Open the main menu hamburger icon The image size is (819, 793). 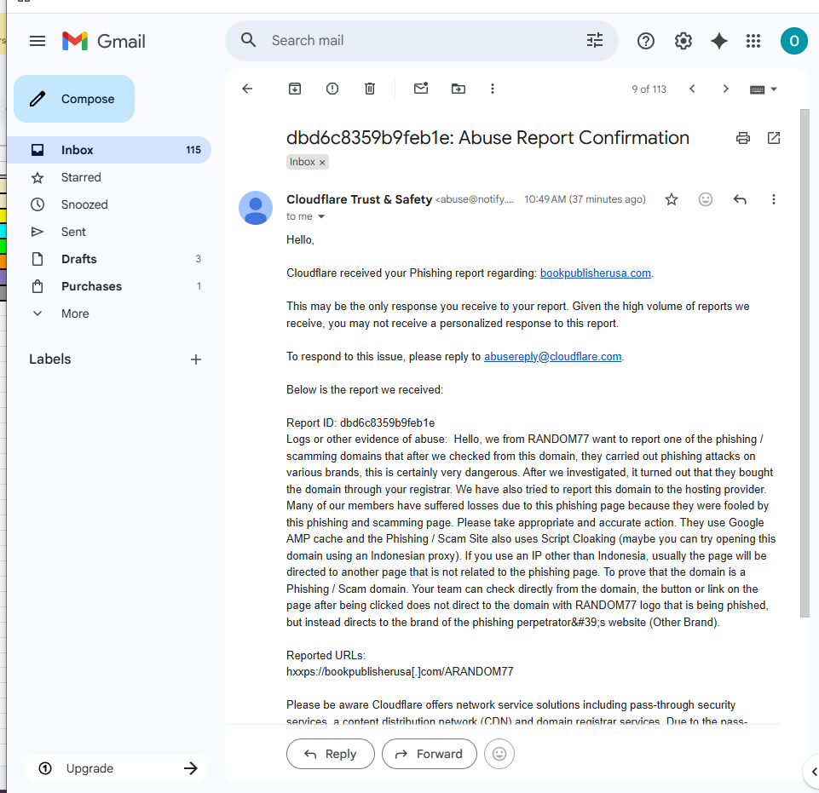click(x=37, y=41)
